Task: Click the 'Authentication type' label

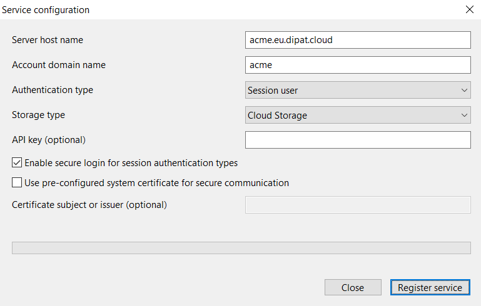Action: [53, 90]
